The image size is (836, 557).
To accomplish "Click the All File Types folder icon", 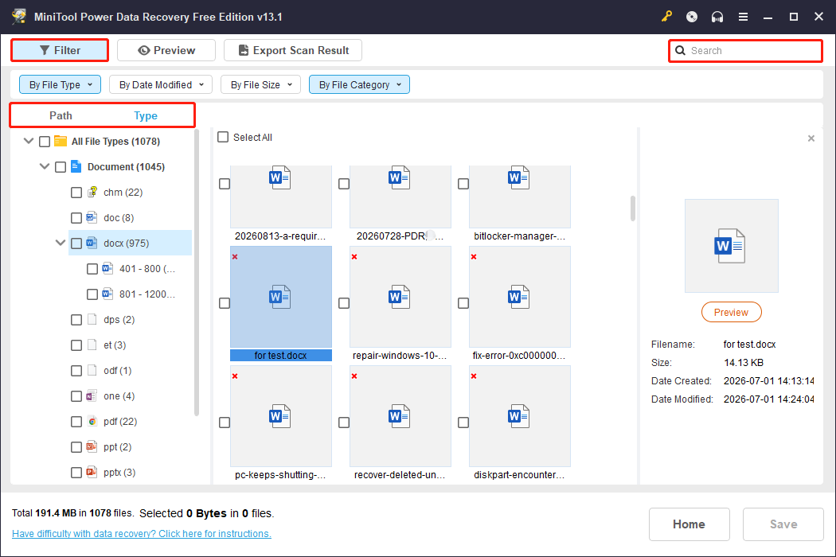I will 61,142.
